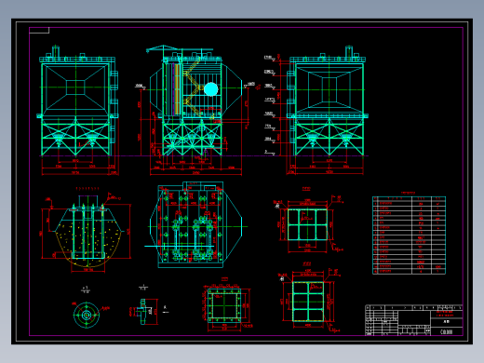Click the small white rectangle in the frame's top-left corner

(39, 30)
